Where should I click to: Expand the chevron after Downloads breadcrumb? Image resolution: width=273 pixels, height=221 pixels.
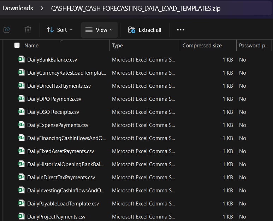pyautogui.click(x=42, y=8)
